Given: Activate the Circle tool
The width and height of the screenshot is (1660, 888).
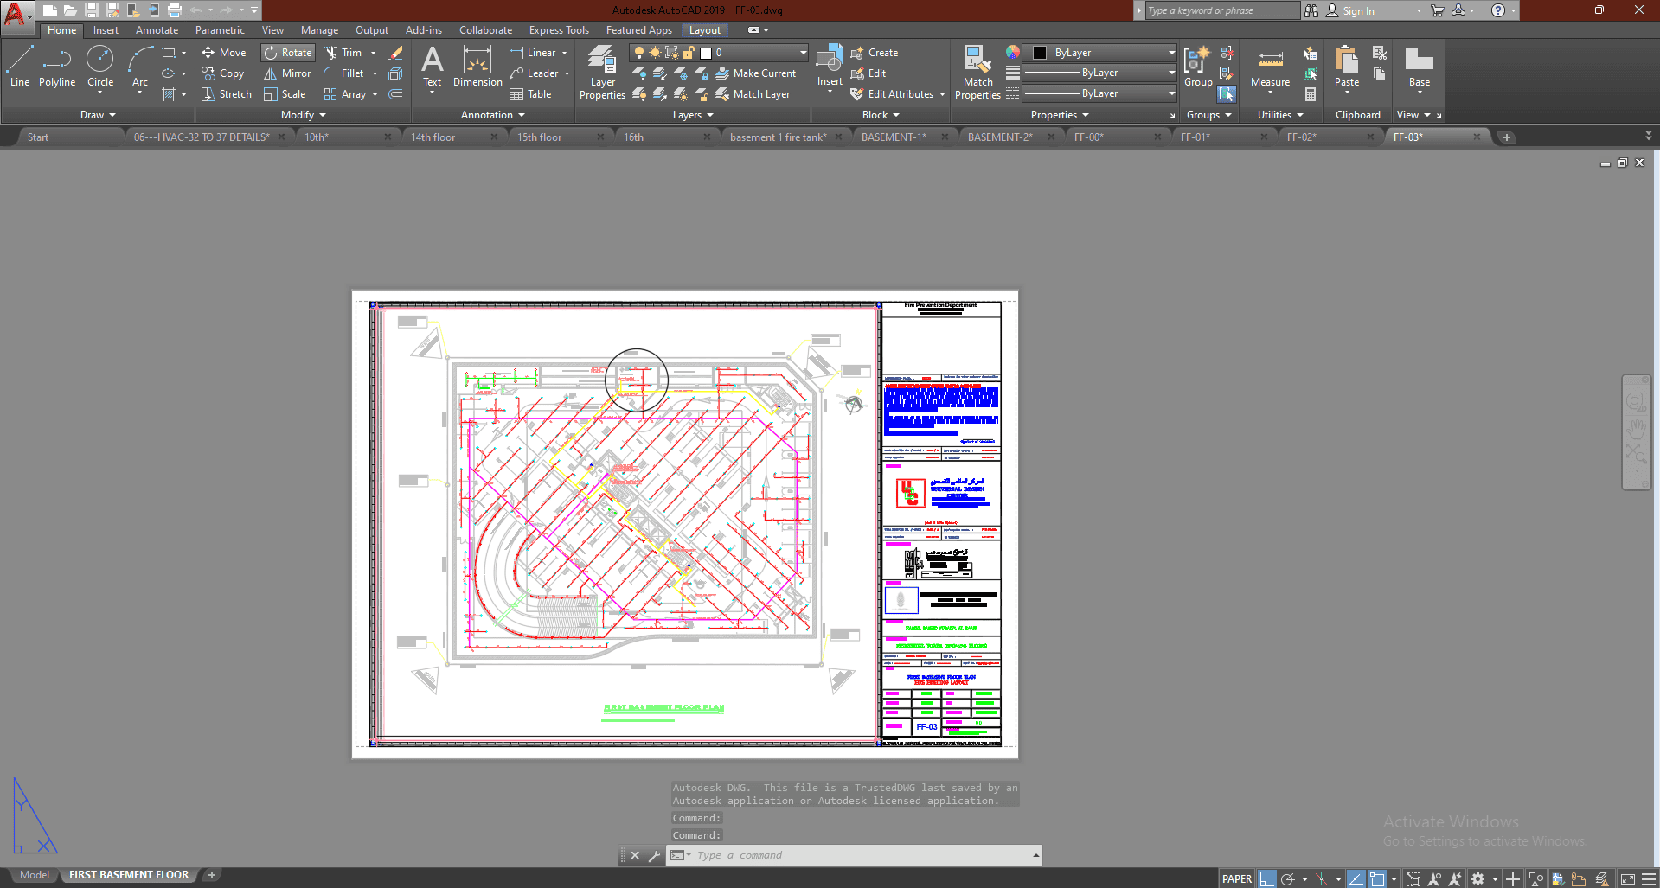Looking at the screenshot, I should tap(100, 67).
